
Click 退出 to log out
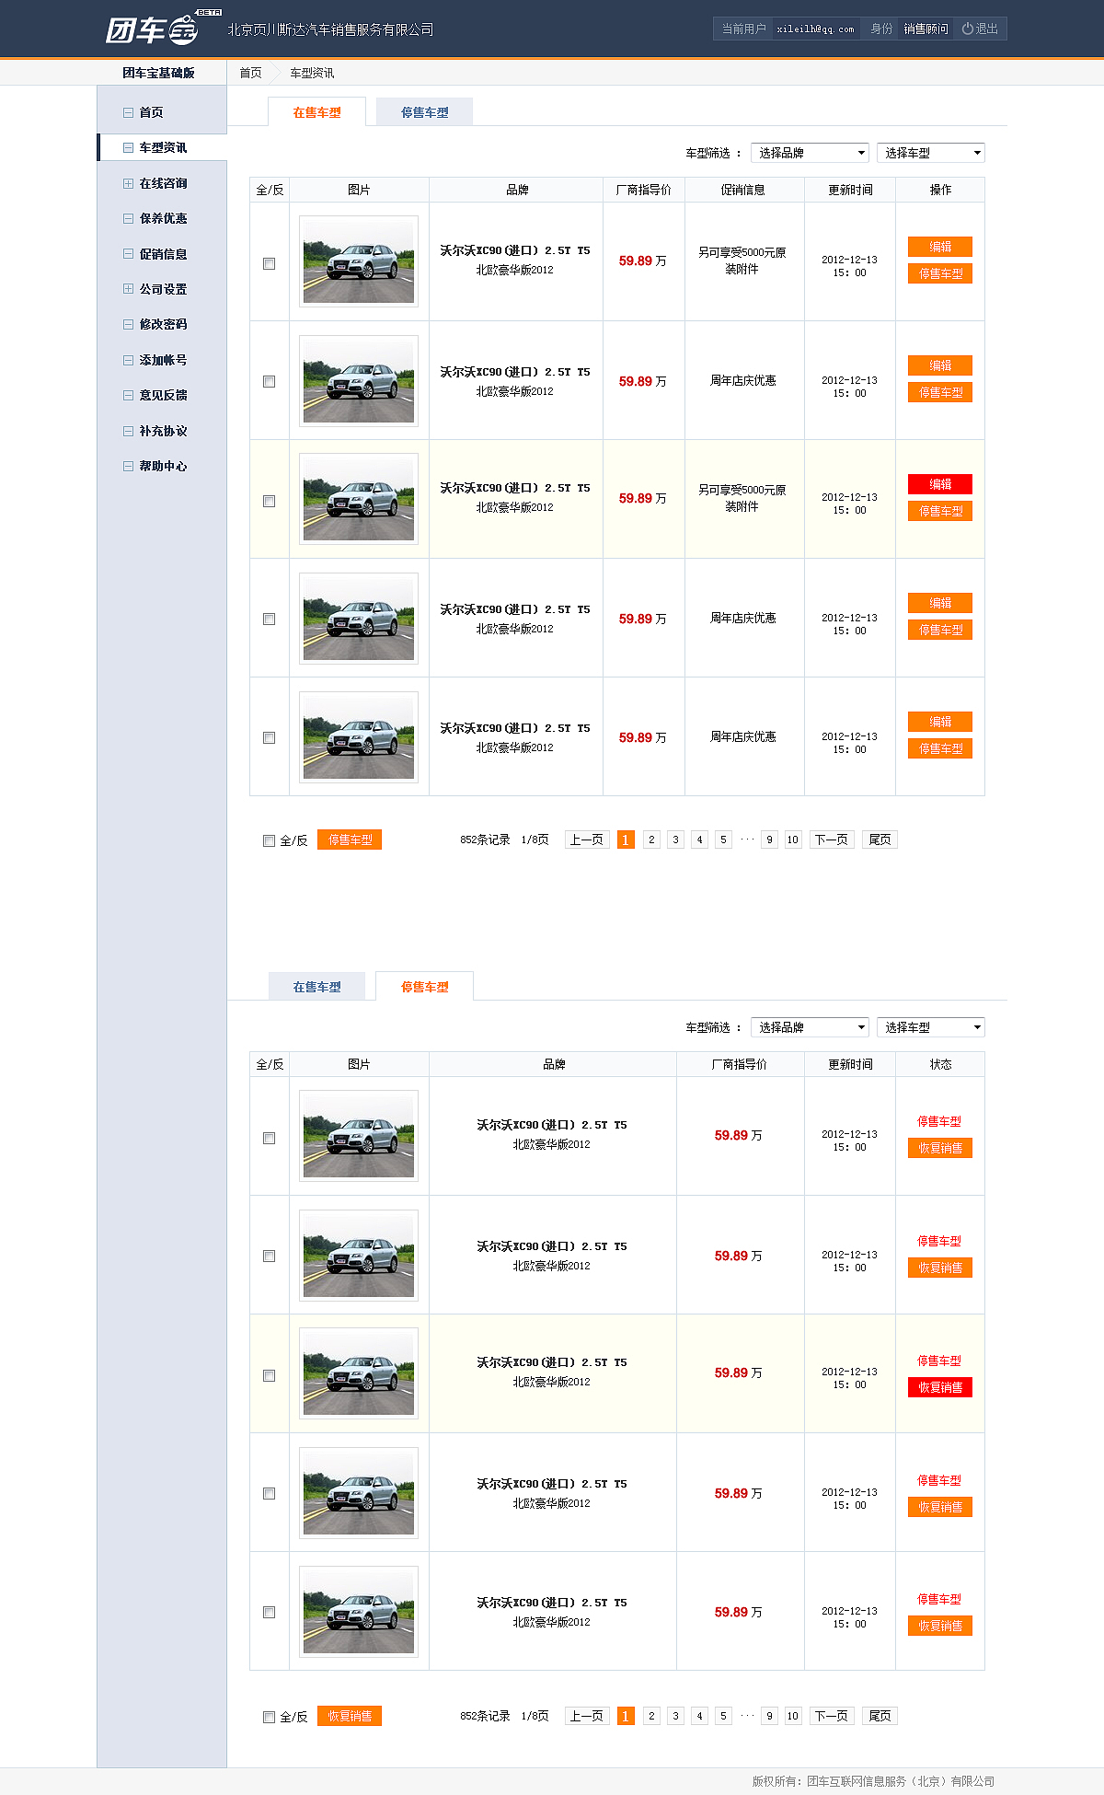(986, 29)
